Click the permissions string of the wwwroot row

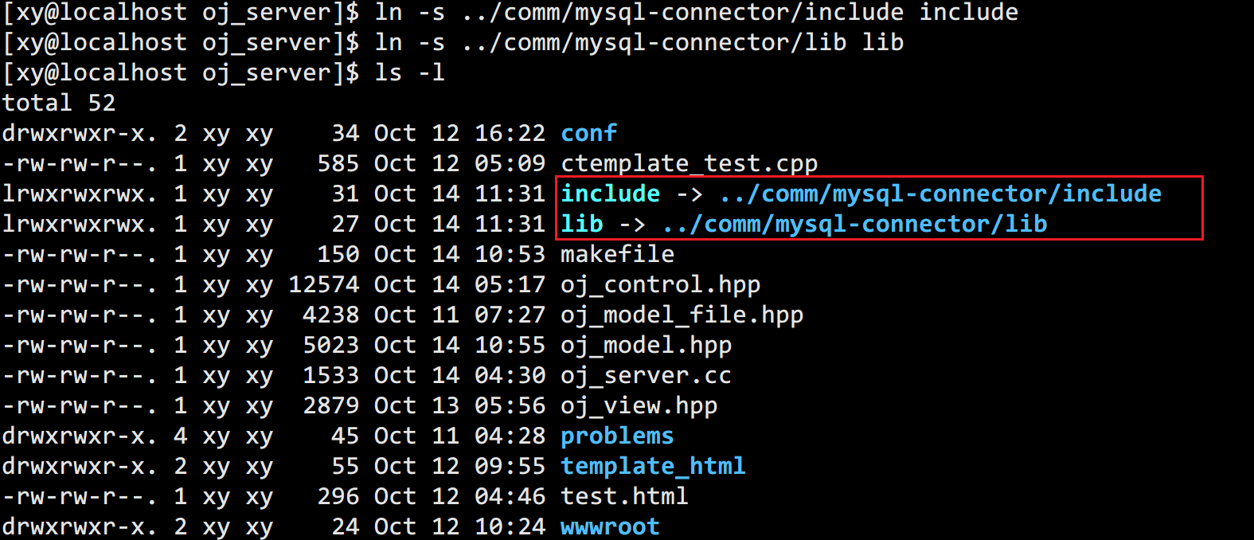pos(79,526)
